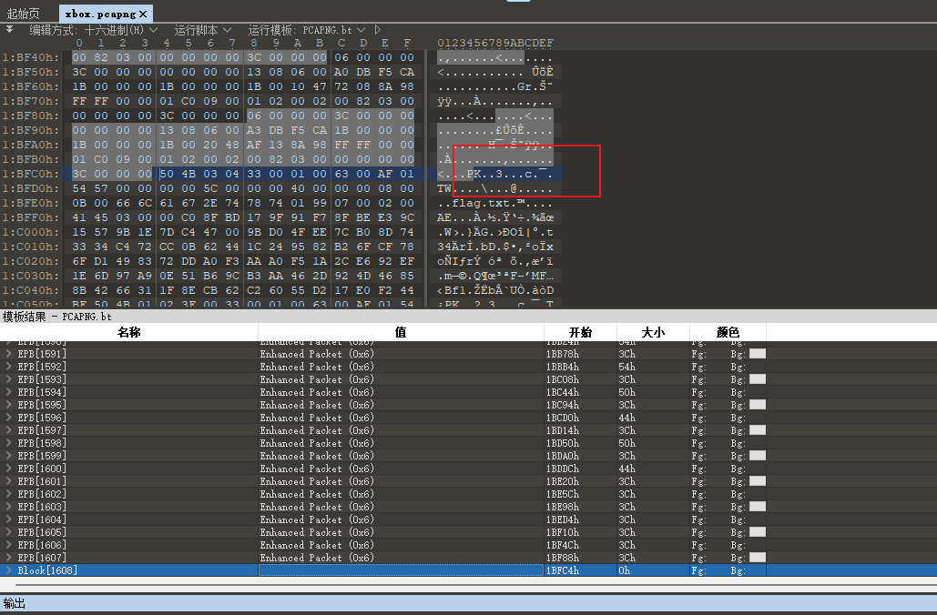Image resolution: width=937 pixels, height=615 pixels.
Task: Switch to the 起始页 tab
Action: click(23, 14)
